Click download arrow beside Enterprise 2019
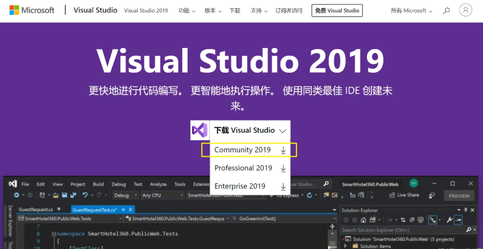The width and height of the screenshot is (483, 249). click(x=283, y=186)
